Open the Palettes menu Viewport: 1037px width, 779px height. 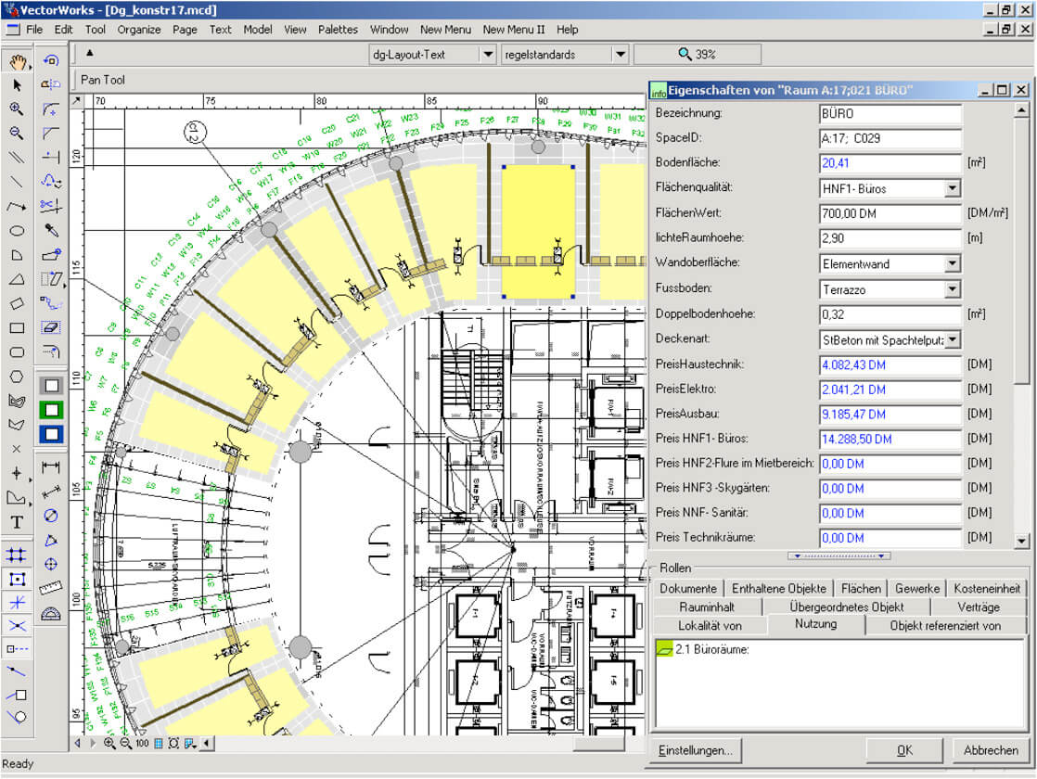(338, 30)
